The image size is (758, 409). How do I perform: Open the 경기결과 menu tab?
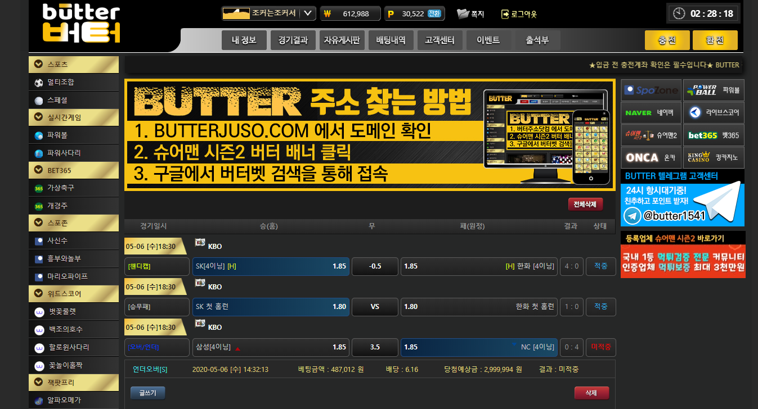pyautogui.click(x=293, y=40)
